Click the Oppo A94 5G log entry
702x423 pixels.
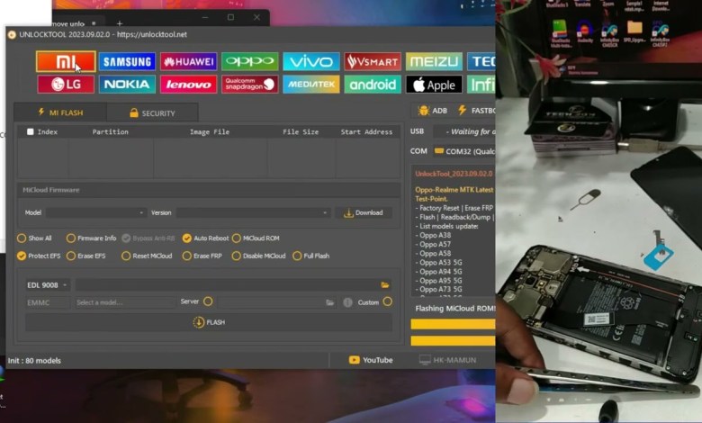[438, 271]
